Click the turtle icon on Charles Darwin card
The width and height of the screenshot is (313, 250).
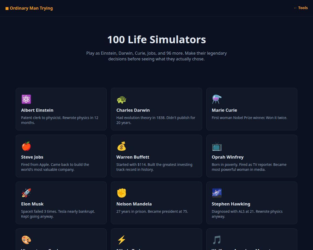[122, 99]
